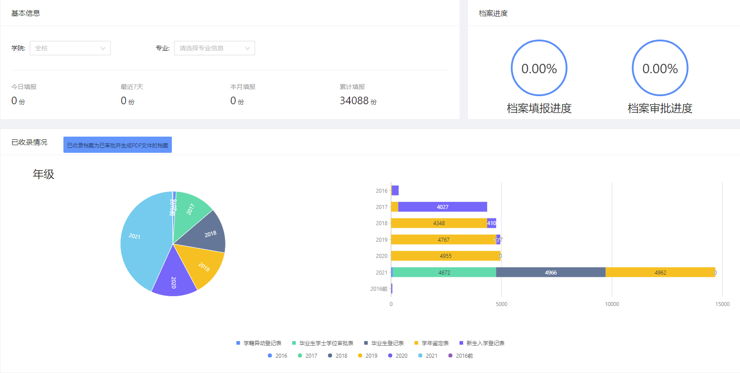The width and height of the screenshot is (740, 373).
Task: Click the 已收录情况 section title
Action: (x=29, y=142)
